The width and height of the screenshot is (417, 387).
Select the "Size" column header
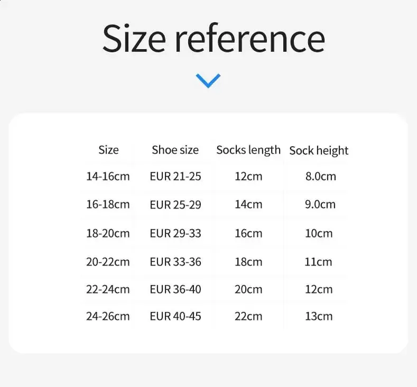coord(108,150)
